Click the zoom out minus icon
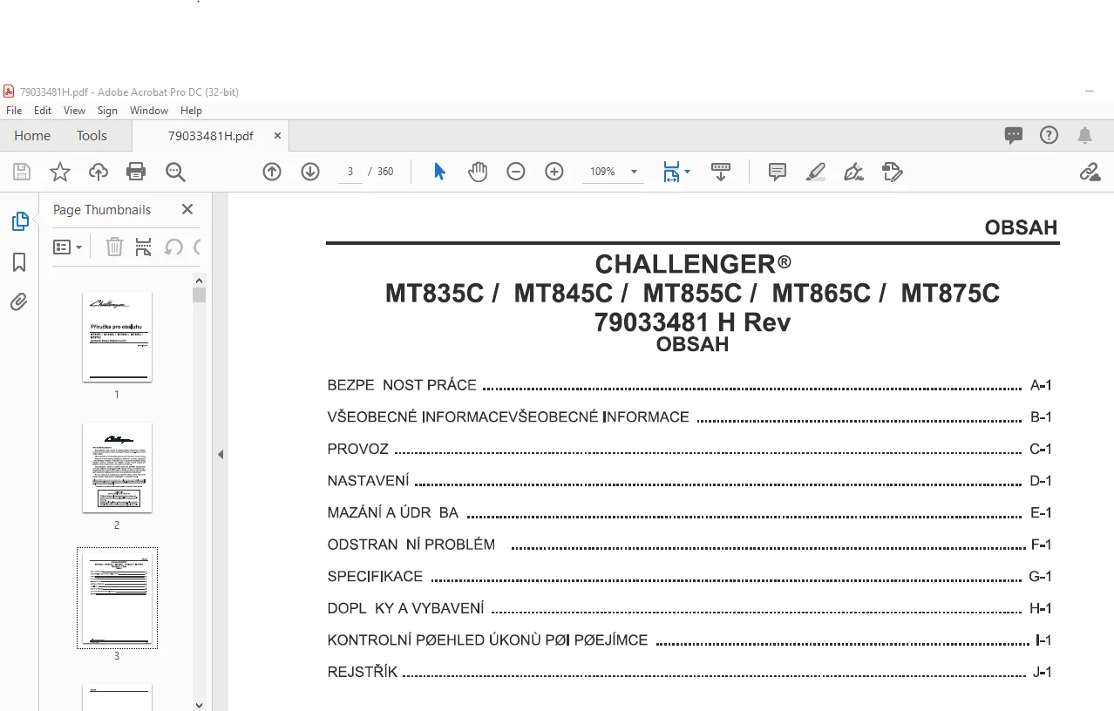The height and width of the screenshot is (711, 1114). click(516, 172)
